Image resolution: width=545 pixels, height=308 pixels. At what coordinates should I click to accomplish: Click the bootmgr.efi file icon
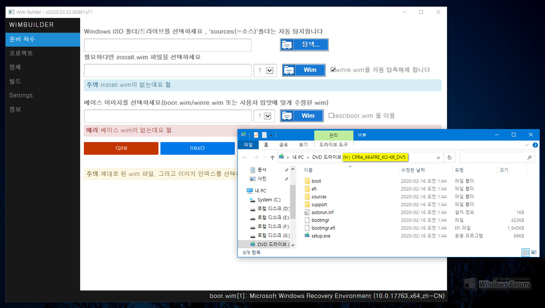[x=307, y=228]
